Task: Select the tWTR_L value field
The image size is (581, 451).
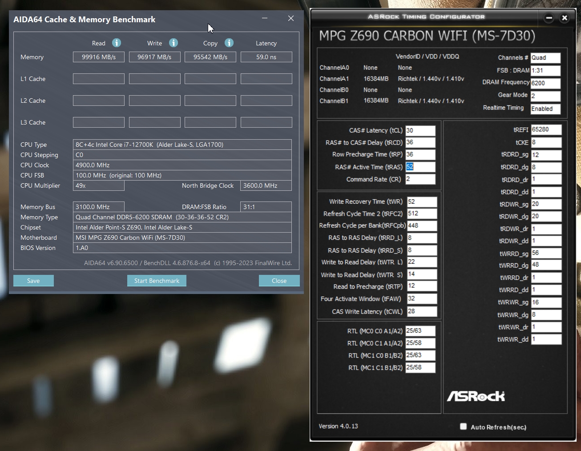Action: pyautogui.click(x=422, y=262)
